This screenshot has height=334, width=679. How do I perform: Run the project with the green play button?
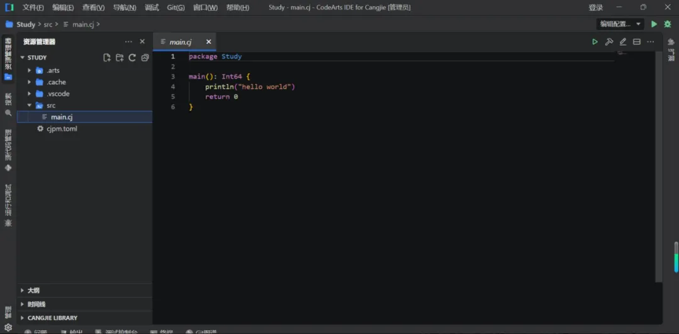tap(654, 24)
